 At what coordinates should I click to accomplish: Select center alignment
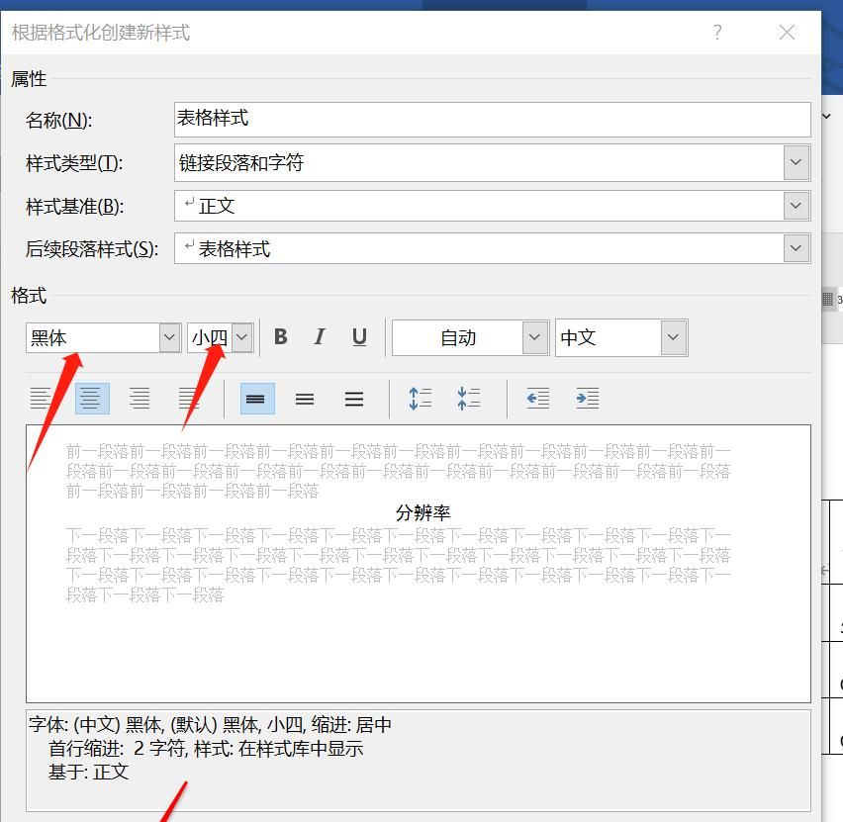91,398
